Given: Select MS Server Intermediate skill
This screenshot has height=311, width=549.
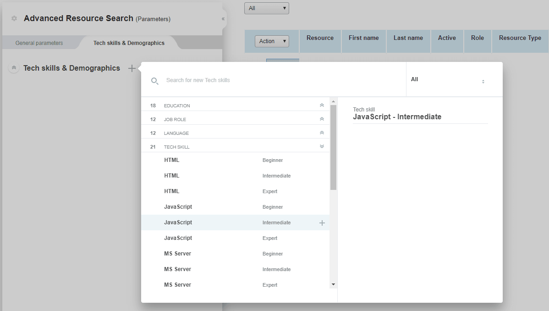Looking at the screenshot, I should tap(235, 269).
